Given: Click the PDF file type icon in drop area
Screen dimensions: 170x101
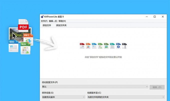Looking at the screenshot, I should pos(82,46).
